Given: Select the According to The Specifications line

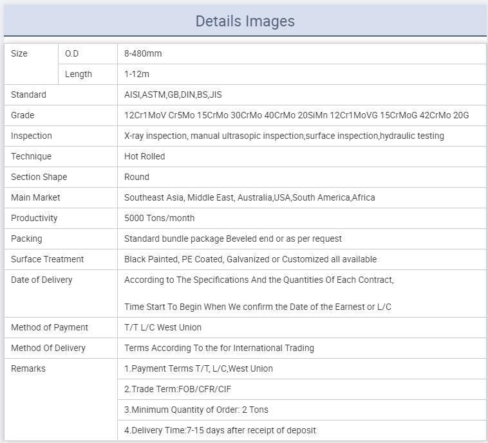Looking at the screenshot, I should pyautogui.click(x=259, y=280).
